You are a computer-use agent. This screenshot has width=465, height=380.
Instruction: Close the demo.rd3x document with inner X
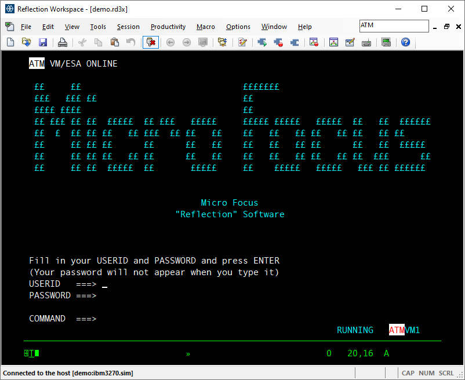[459, 27]
